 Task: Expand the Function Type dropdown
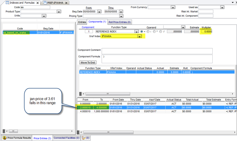[137, 31]
